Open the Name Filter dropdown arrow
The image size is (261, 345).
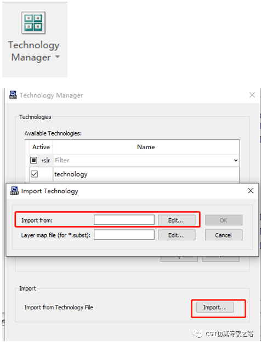coord(236,160)
